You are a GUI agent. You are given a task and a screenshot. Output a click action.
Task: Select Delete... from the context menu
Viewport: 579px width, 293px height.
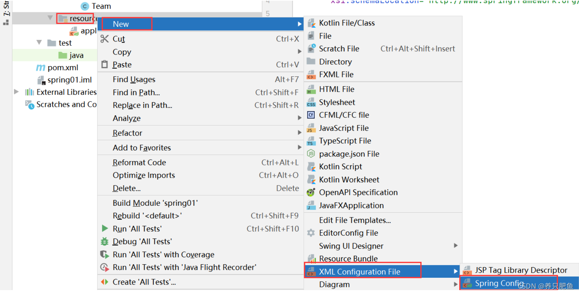pyautogui.click(x=200, y=188)
